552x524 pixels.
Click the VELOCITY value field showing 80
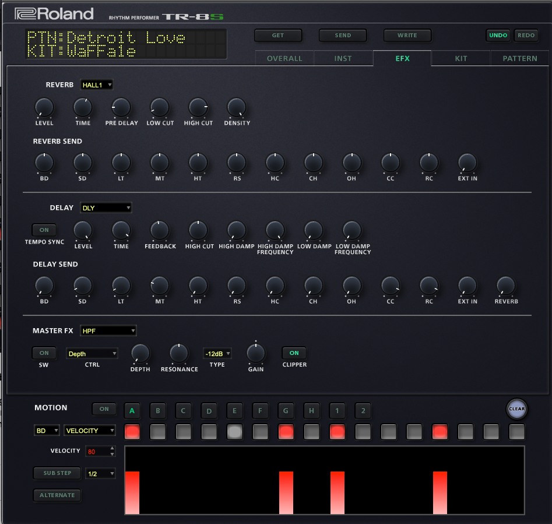pos(96,451)
